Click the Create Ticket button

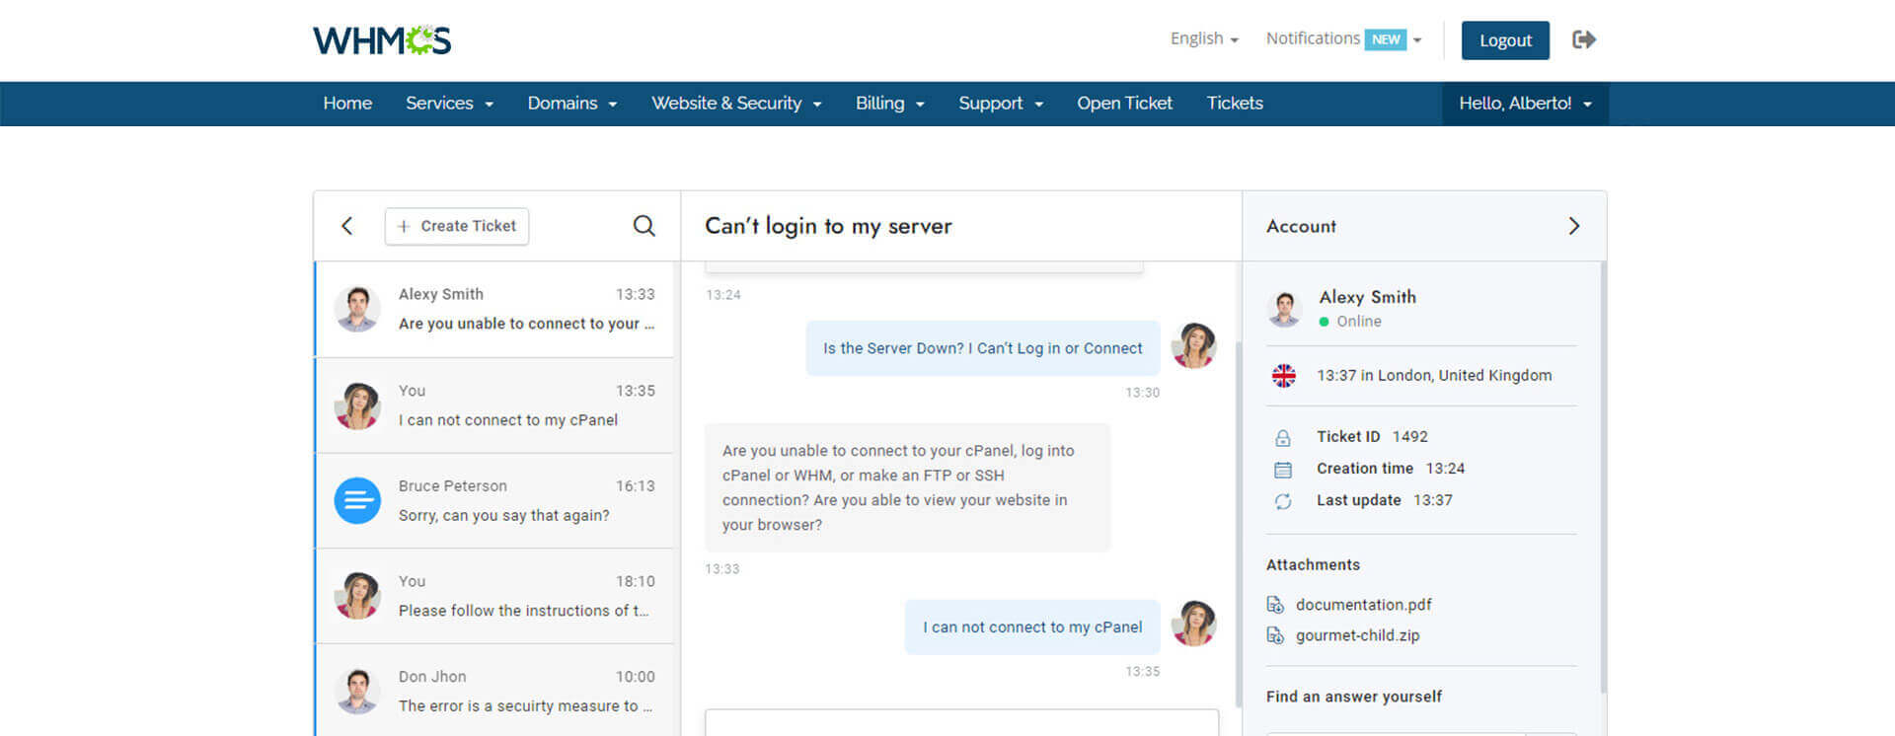[x=457, y=226]
